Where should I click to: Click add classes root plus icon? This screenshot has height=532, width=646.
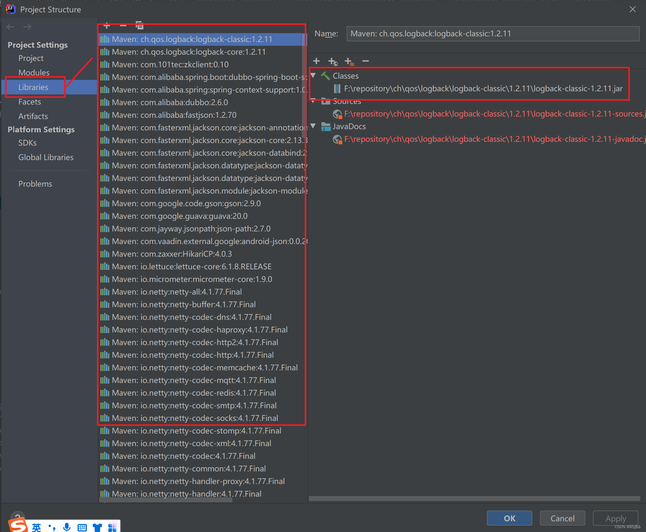click(316, 61)
